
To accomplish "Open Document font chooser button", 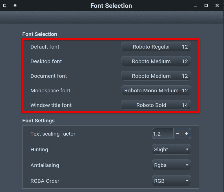I will click(x=156, y=76).
